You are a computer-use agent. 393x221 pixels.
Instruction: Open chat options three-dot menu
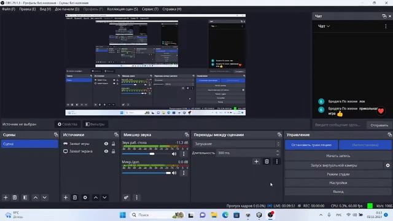[x=386, y=26]
